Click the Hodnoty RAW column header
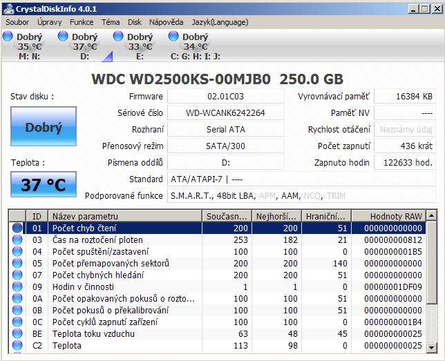The height and width of the screenshot is (361, 445). (388, 216)
